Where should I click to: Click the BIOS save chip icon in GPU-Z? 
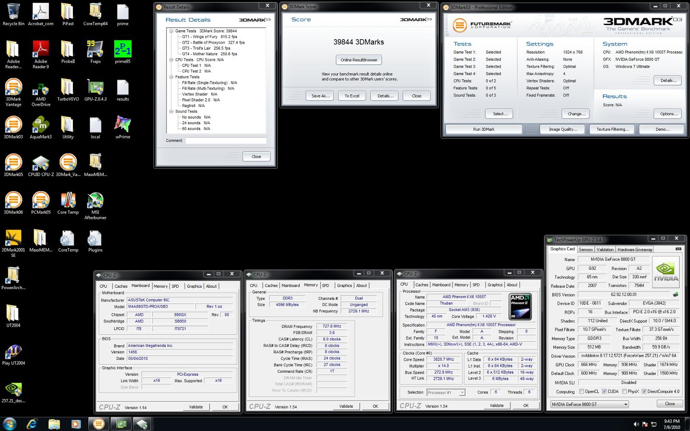675,294
